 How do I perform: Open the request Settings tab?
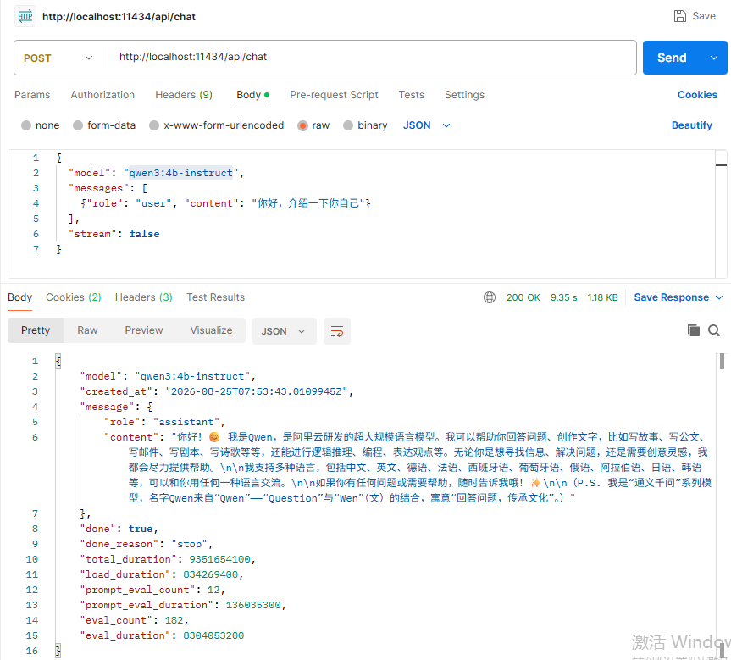[464, 95]
